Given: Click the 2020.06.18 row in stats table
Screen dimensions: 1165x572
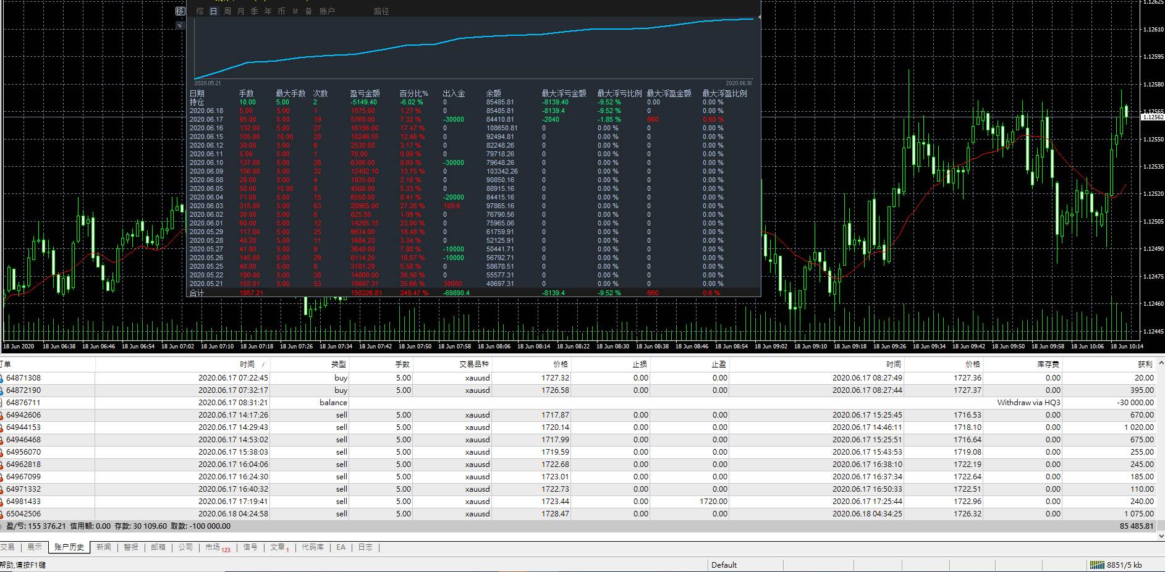Looking at the screenshot, I should click(x=473, y=111).
